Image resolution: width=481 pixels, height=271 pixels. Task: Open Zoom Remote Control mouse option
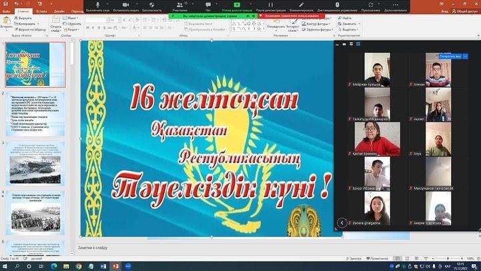point(337,7)
